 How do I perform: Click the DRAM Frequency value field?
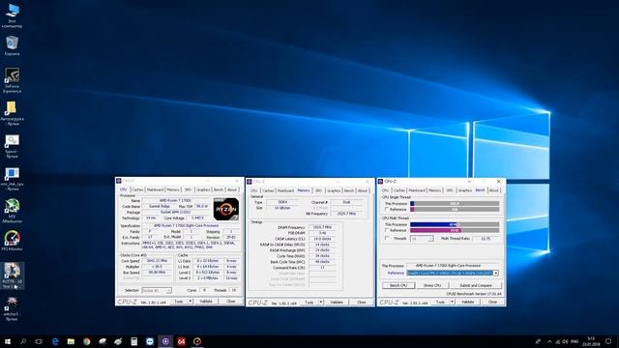click(x=322, y=227)
